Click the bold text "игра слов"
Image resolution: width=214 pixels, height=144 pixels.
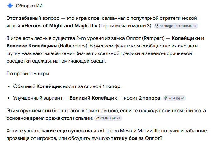(x=88, y=18)
